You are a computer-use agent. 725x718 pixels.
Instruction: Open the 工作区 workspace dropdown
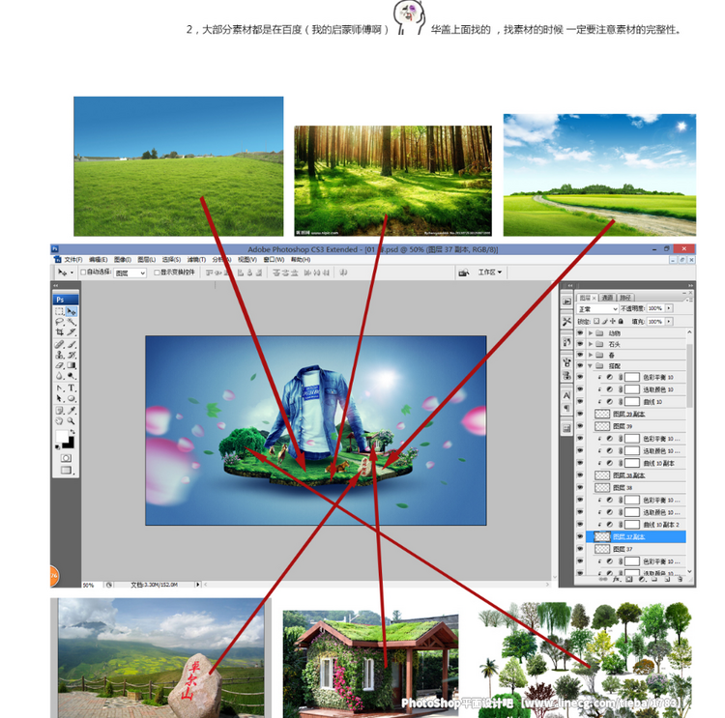click(x=489, y=273)
